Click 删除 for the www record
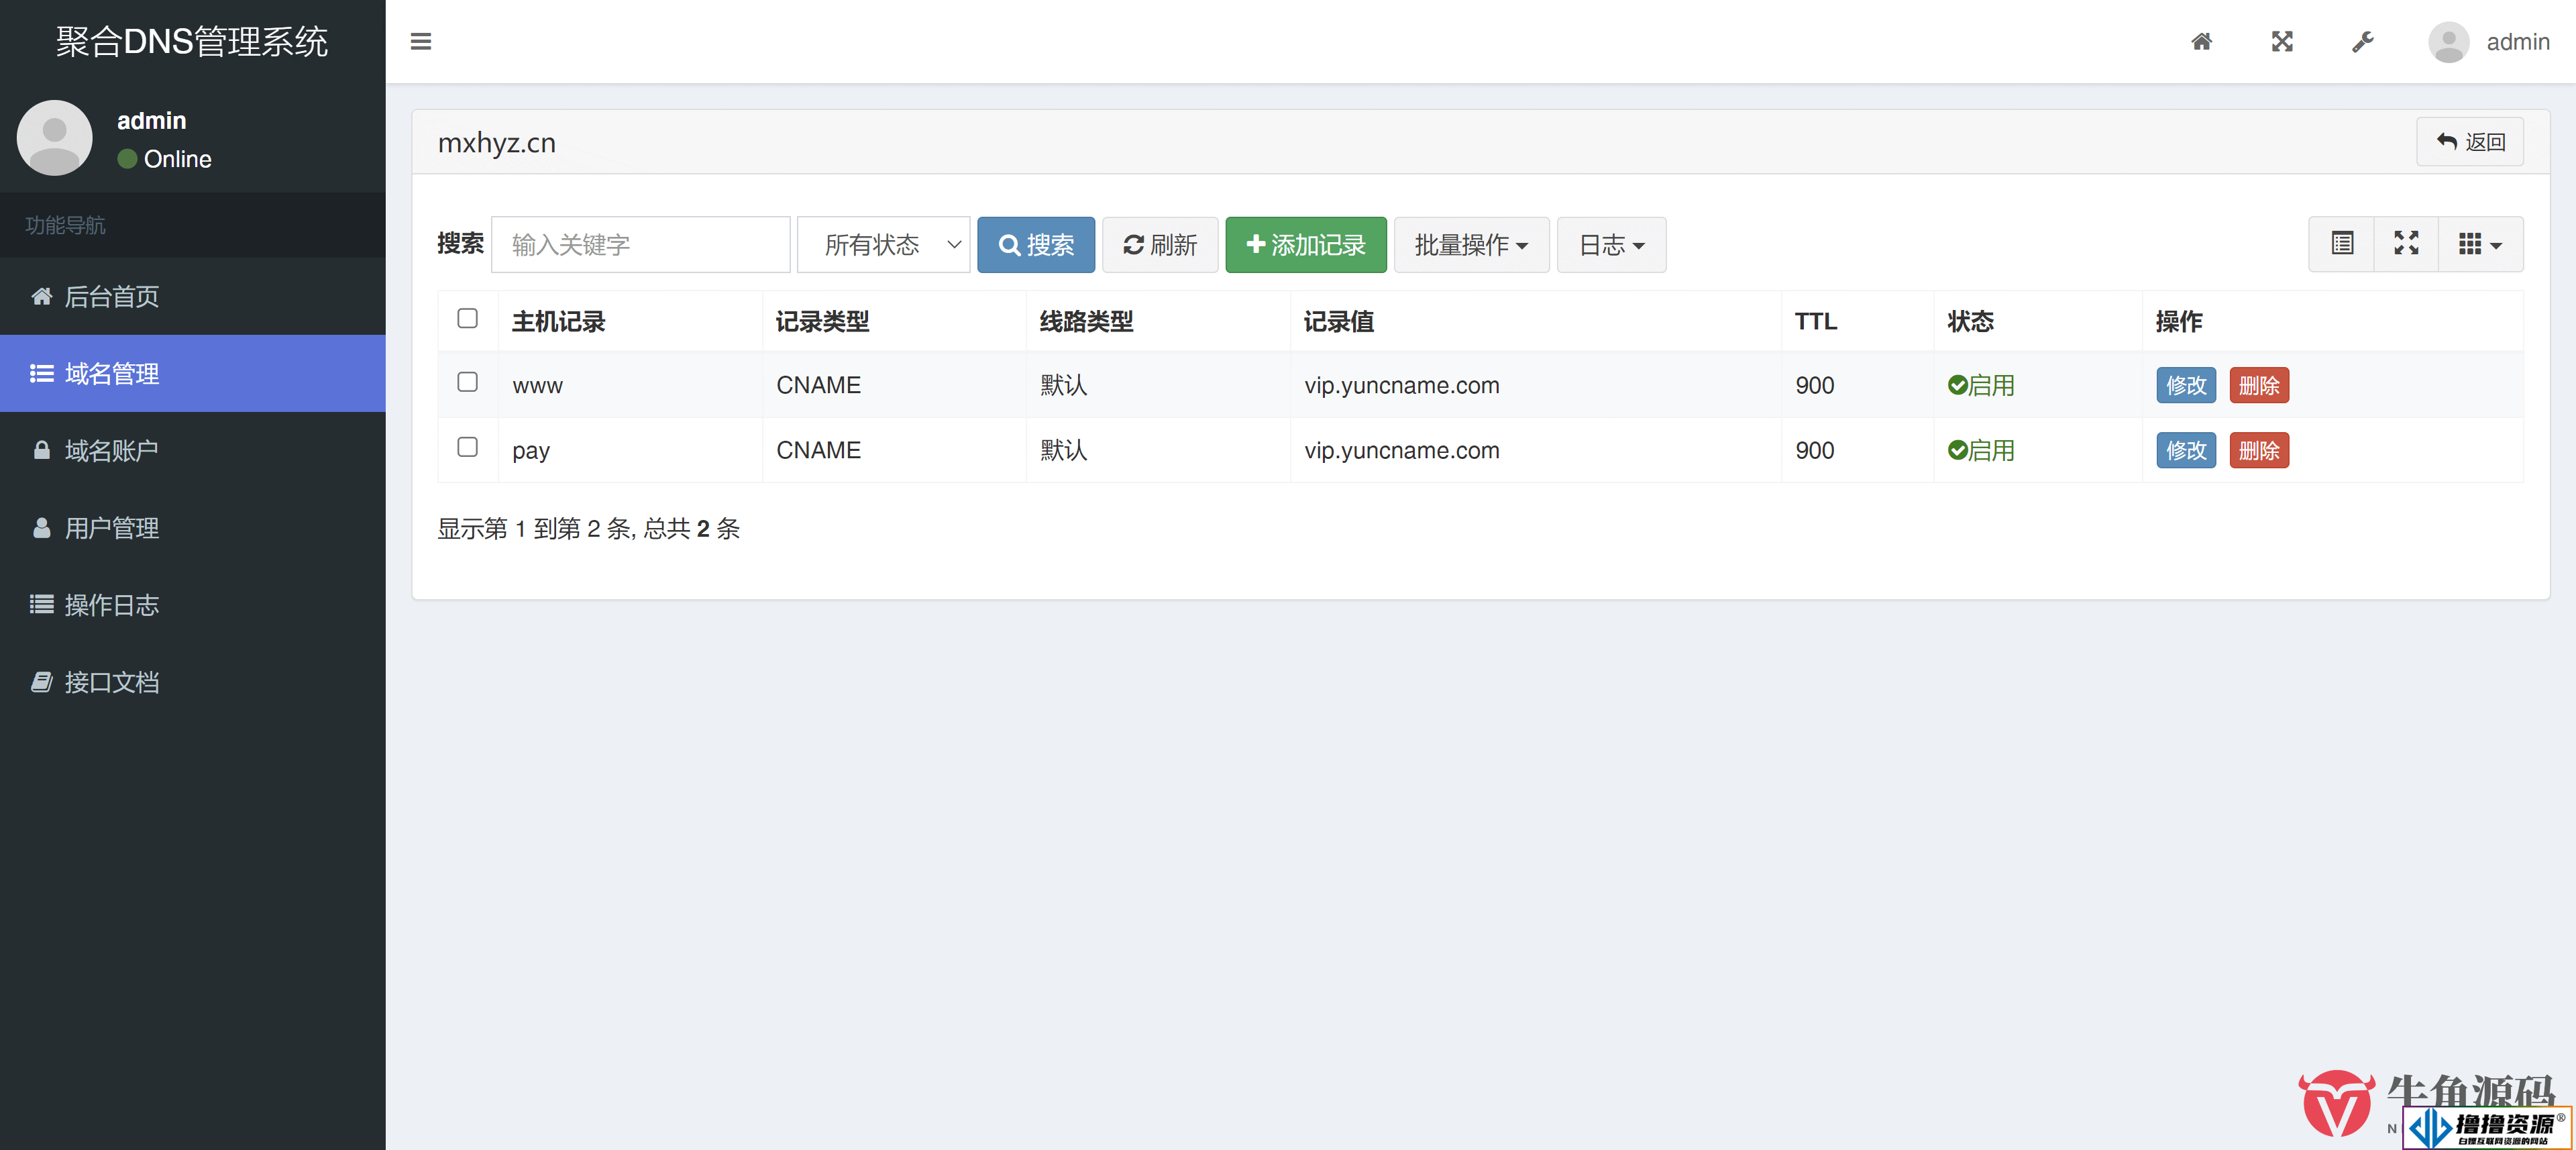 pyautogui.click(x=2258, y=385)
